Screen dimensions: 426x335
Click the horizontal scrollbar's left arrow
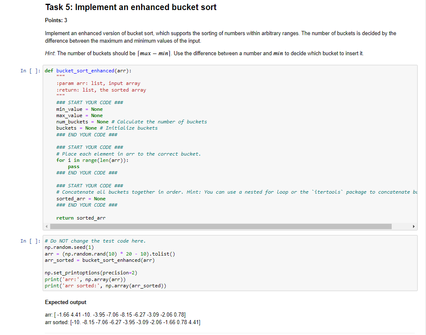pyautogui.click(x=46, y=226)
